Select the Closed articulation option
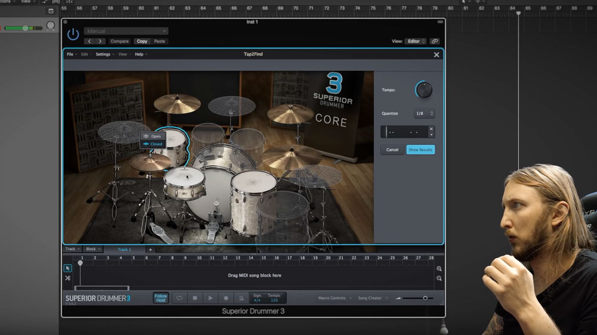This screenshot has width=597, height=335. pyautogui.click(x=153, y=144)
